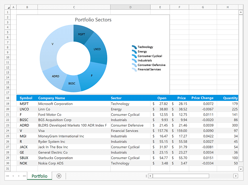The height and width of the screenshot is (185, 248).
Task: Select row 24 header
Action: (x=7, y=131)
